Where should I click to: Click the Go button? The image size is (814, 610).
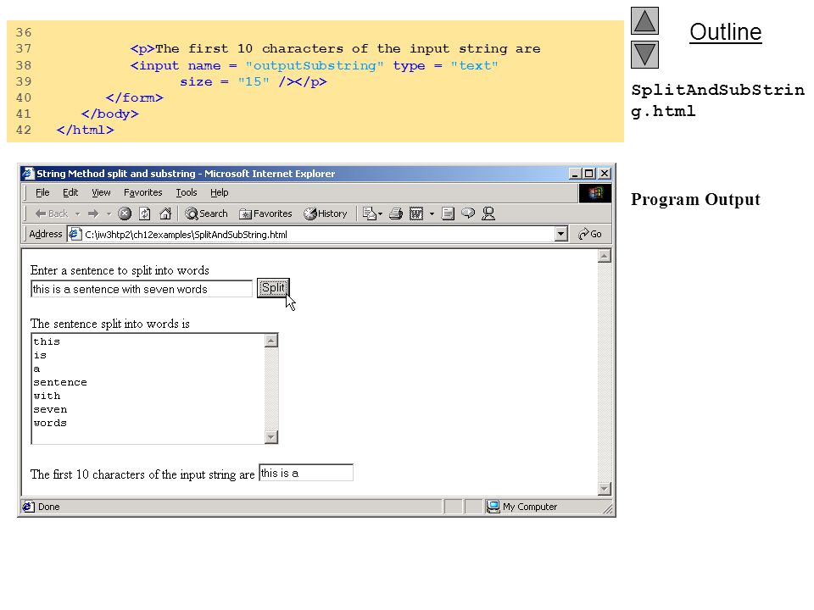point(590,234)
